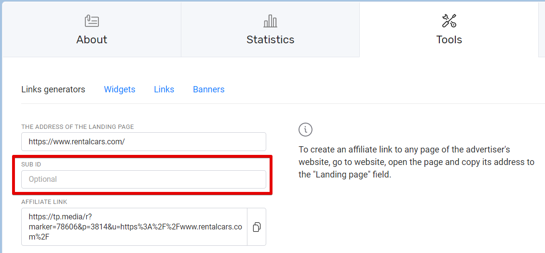Select the Links generators sub-tab
Image resolution: width=545 pixels, height=253 pixels.
pos(53,89)
